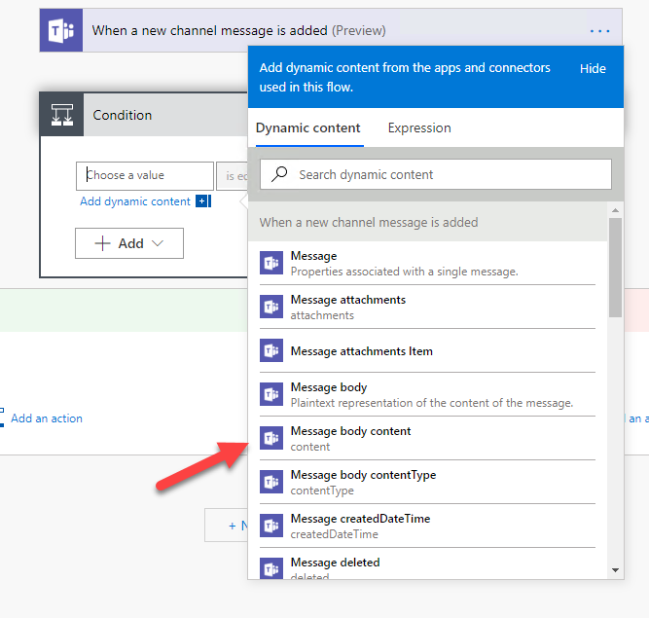Viewport: 649px width, 618px height.
Task: Focus the Choose a value field
Action: 145,175
